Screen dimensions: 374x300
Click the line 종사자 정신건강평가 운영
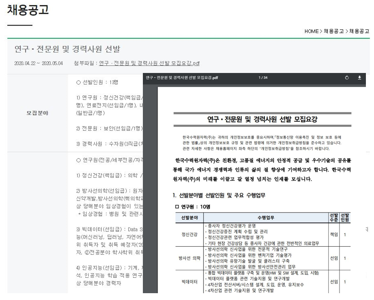(x=230, y=226)
